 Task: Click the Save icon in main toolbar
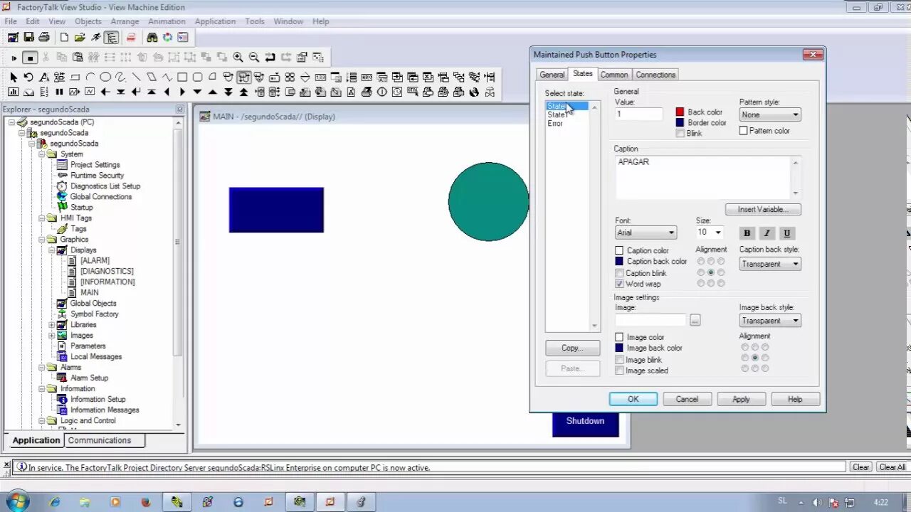pyautogui.click(x=28, y=37)
